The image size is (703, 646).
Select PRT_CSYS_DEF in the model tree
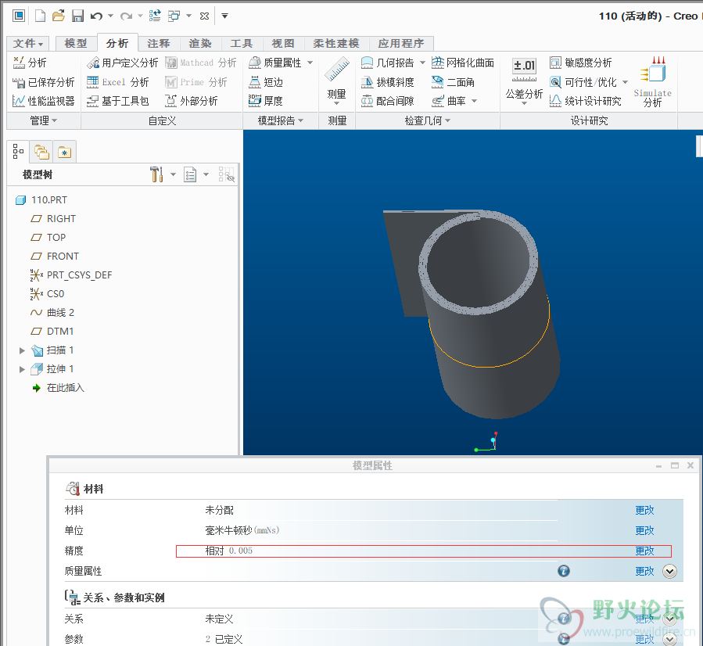[x=71, y=275]
